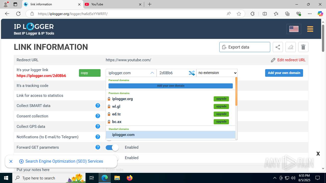Click lock icon beside iplogger.org domain
Viewport: 326px width, 183px height.
pos(109,99)
